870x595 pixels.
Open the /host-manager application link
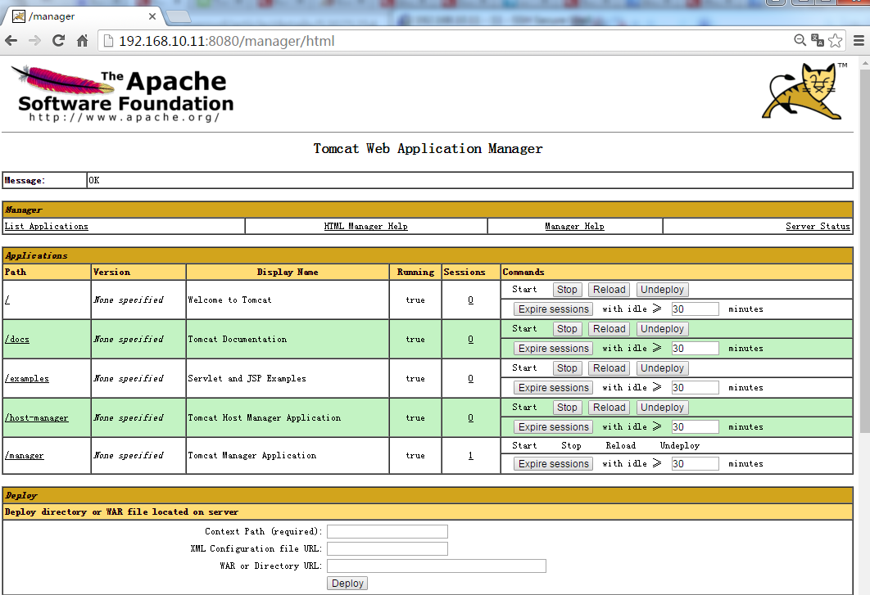coord(37,418)
